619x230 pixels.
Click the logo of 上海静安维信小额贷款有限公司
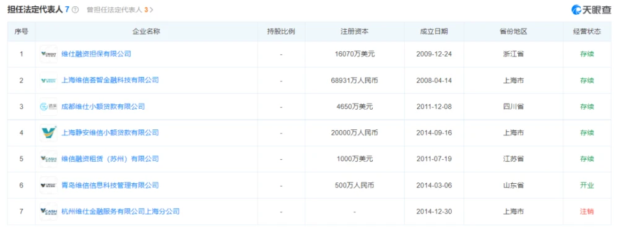point(48,133)
